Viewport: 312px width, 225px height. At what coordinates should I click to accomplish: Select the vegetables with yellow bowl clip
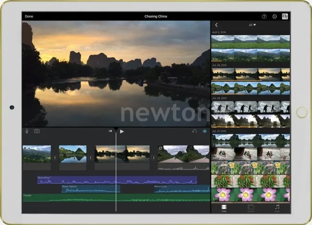[x=251, y=168]
